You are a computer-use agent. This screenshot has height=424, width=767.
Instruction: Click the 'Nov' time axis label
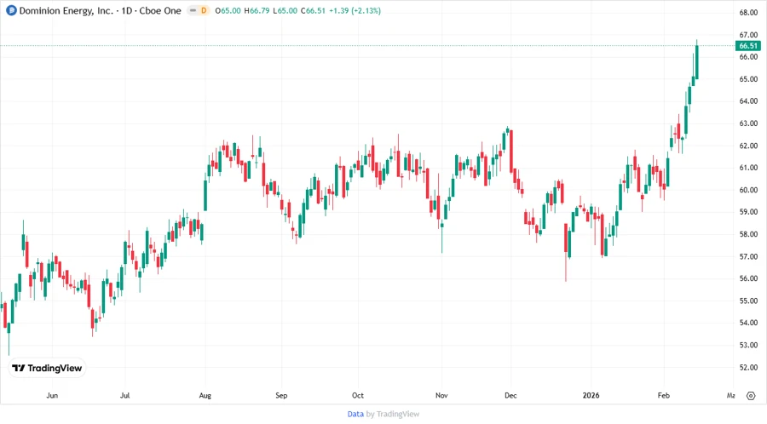coord(441,396)
